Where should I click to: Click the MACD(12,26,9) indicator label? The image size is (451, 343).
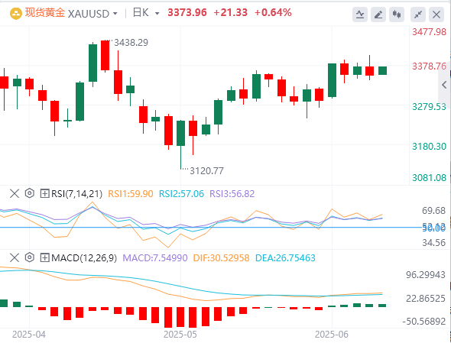[x=84, y=258]
